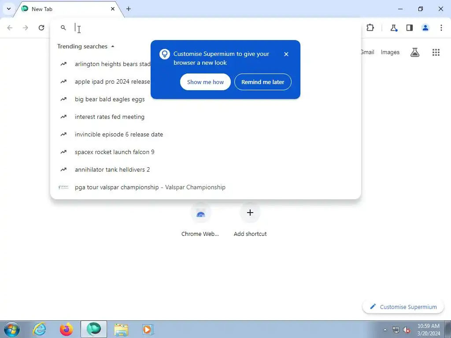Viewport: 451px width, 338px height.
Task: Show hidden system tray icons arrow
Action: tap(385, 330)
